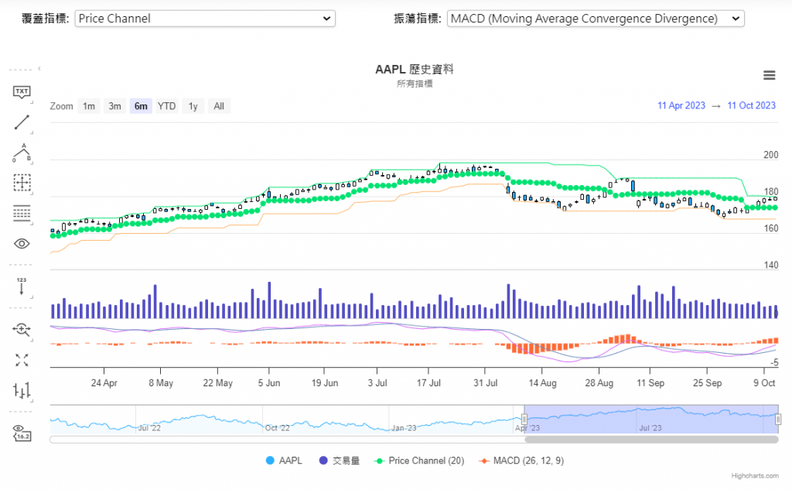
Task: Click the navigator horizontal scrollbar thumb
Action: click(651, 440)
